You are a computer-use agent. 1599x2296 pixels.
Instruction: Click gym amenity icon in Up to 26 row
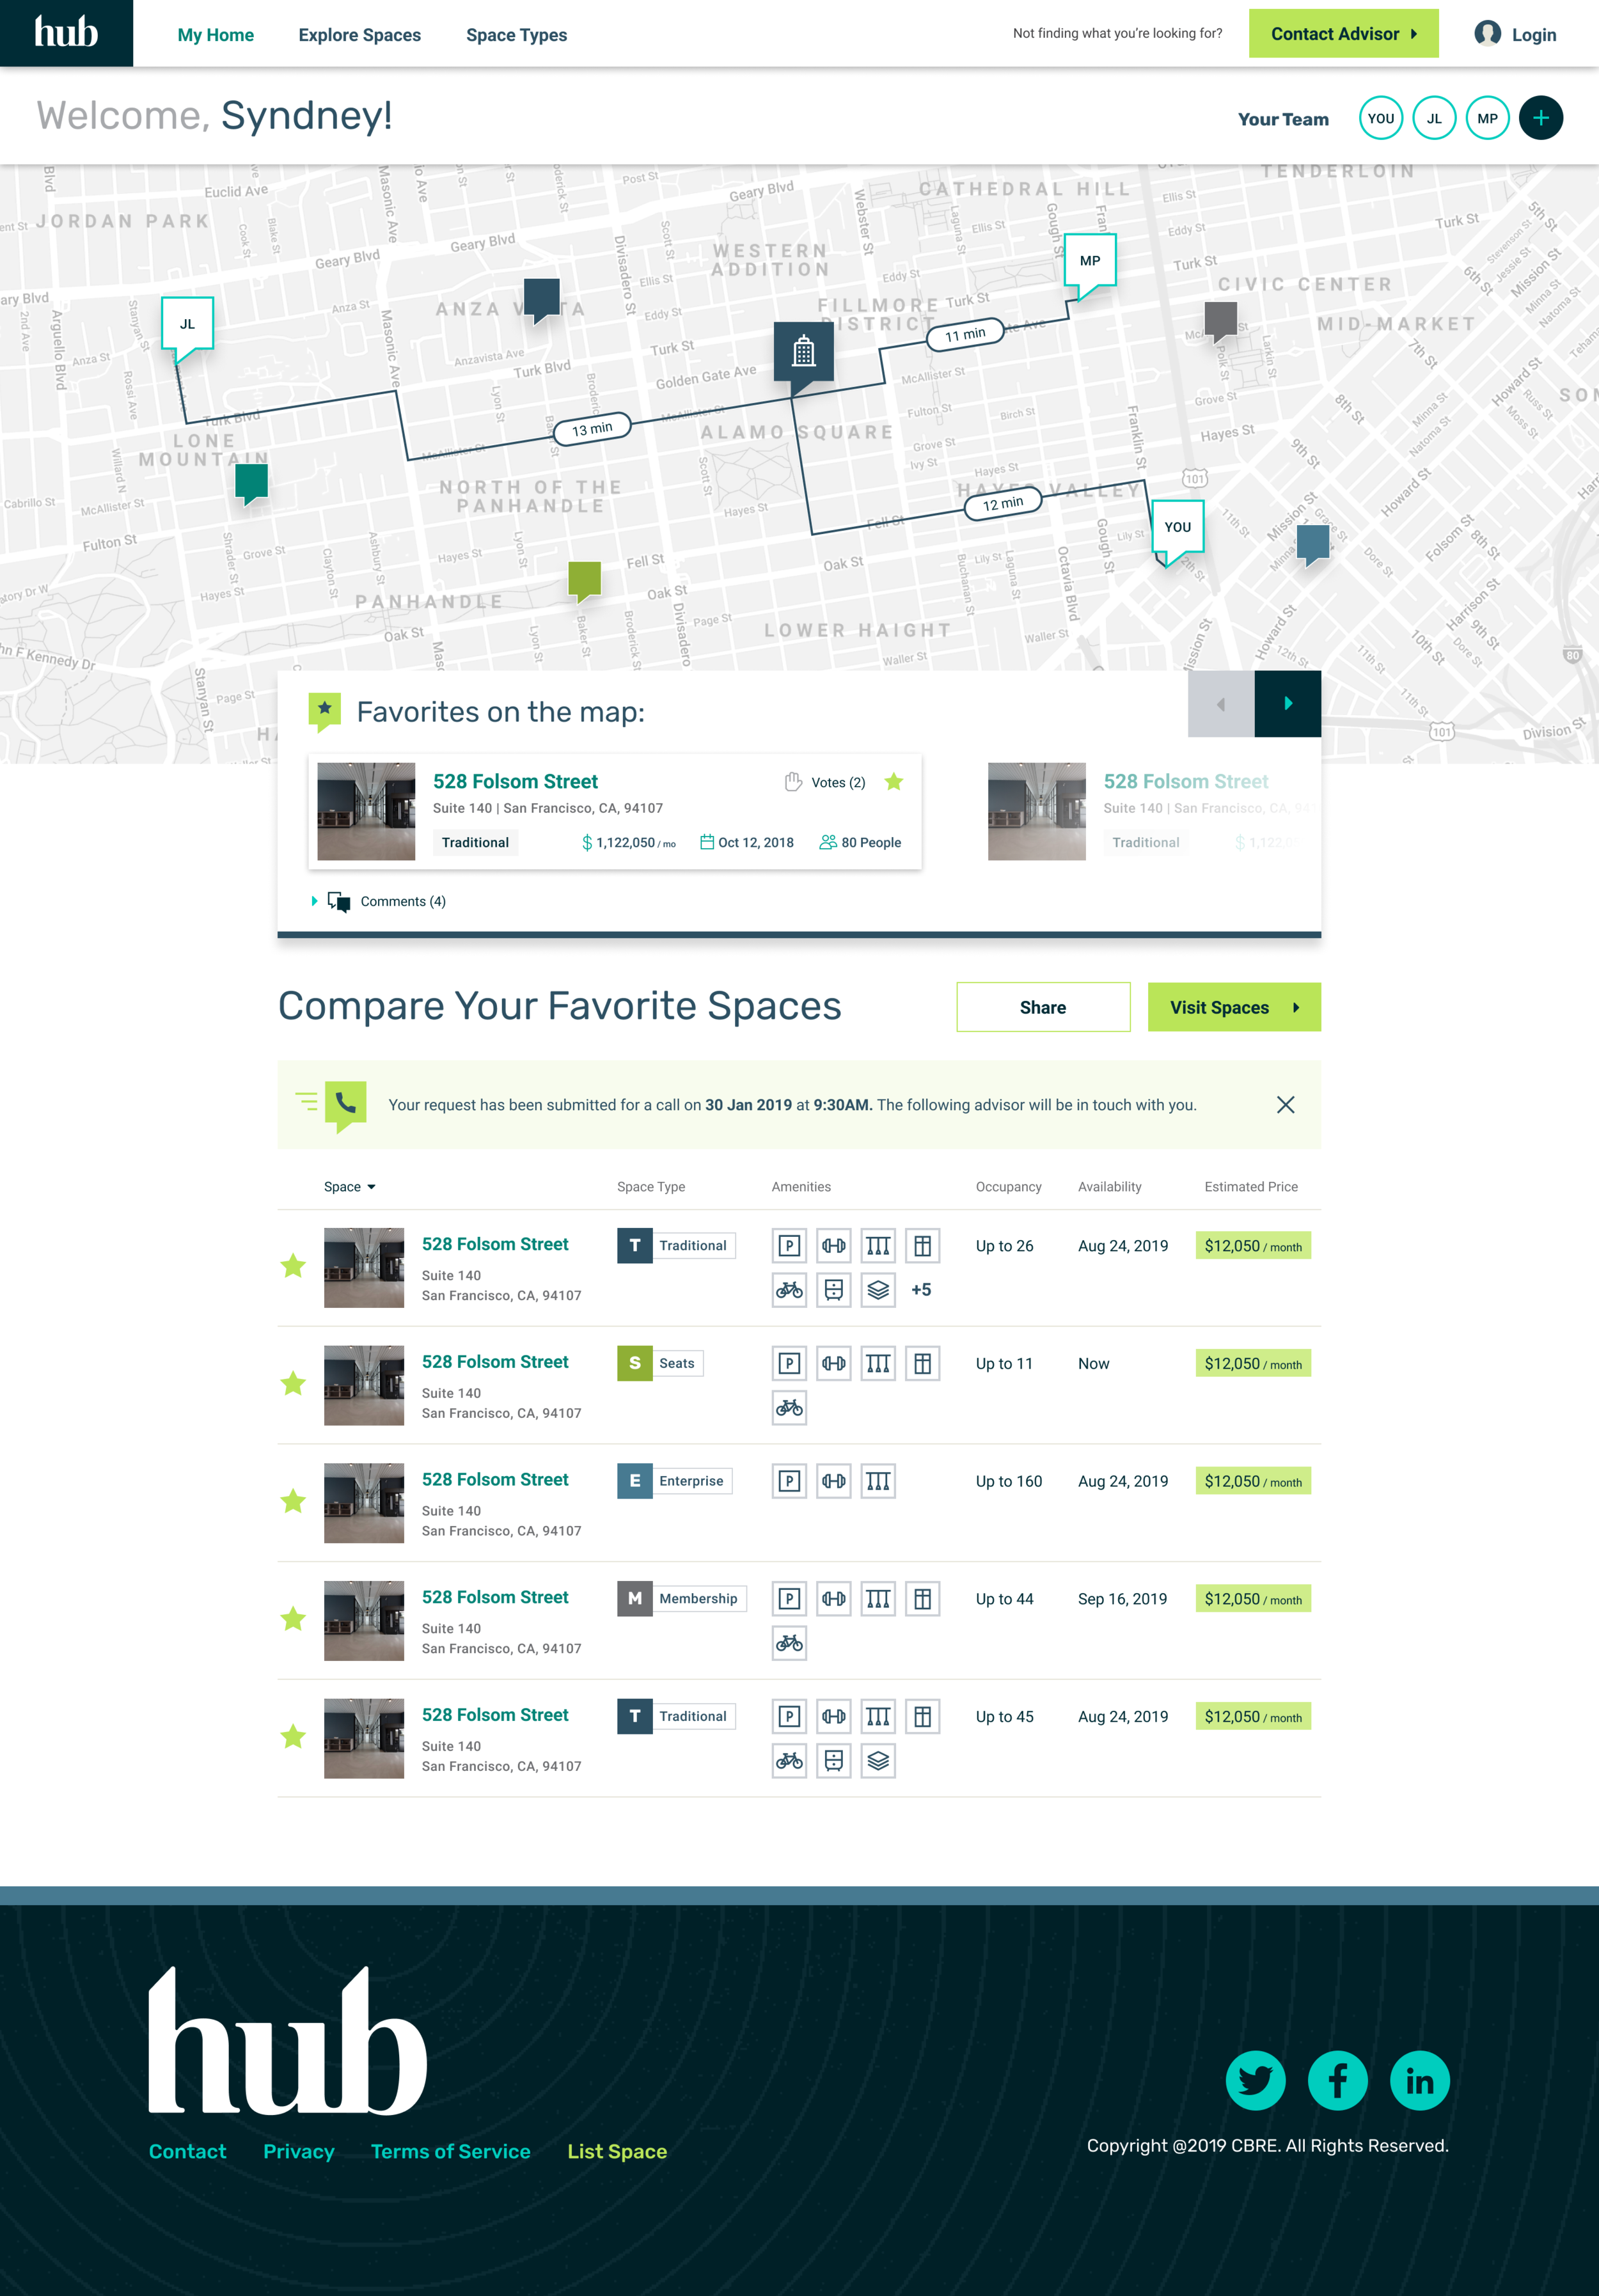833,1246
